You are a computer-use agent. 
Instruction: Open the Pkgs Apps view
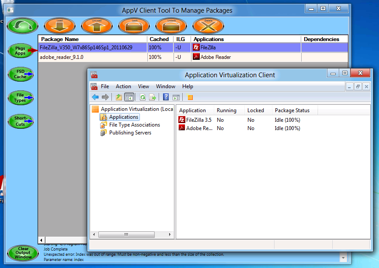(21, 51)
